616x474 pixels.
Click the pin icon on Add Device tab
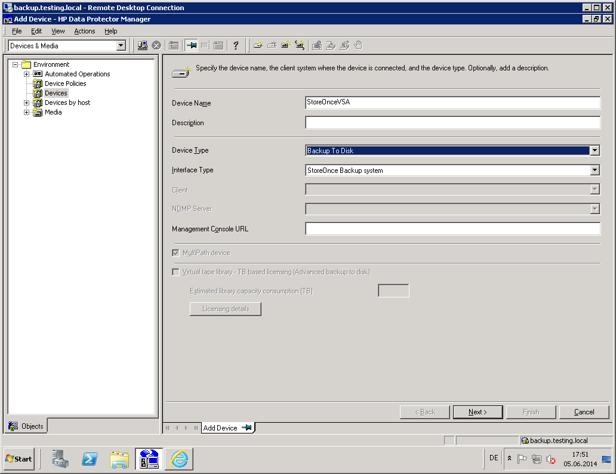[247, 427]
